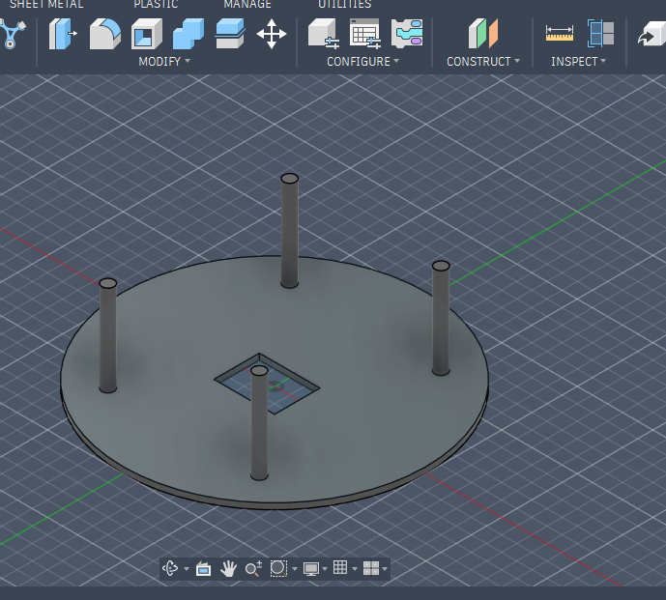
Task: Expand the CONSTRUCT dropdown menu
Action: click(x=483, y=62)
